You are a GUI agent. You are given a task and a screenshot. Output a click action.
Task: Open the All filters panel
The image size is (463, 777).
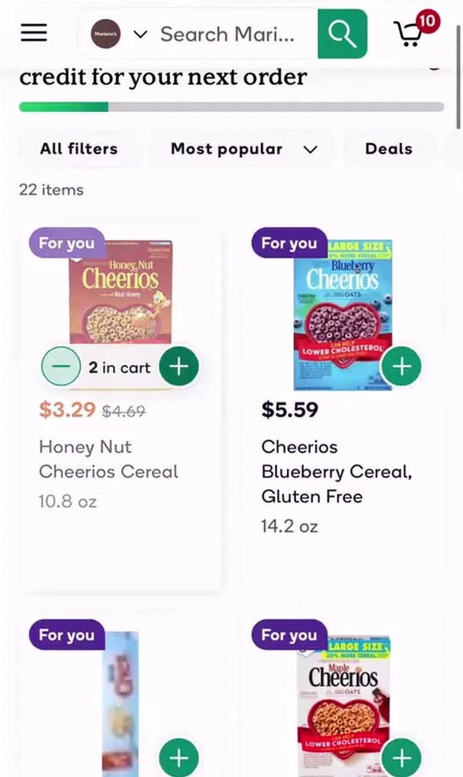point(78,149)
